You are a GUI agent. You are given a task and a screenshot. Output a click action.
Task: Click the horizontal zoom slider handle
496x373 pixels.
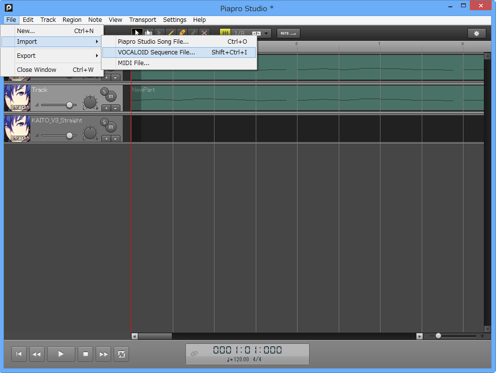tap(438, 336)
